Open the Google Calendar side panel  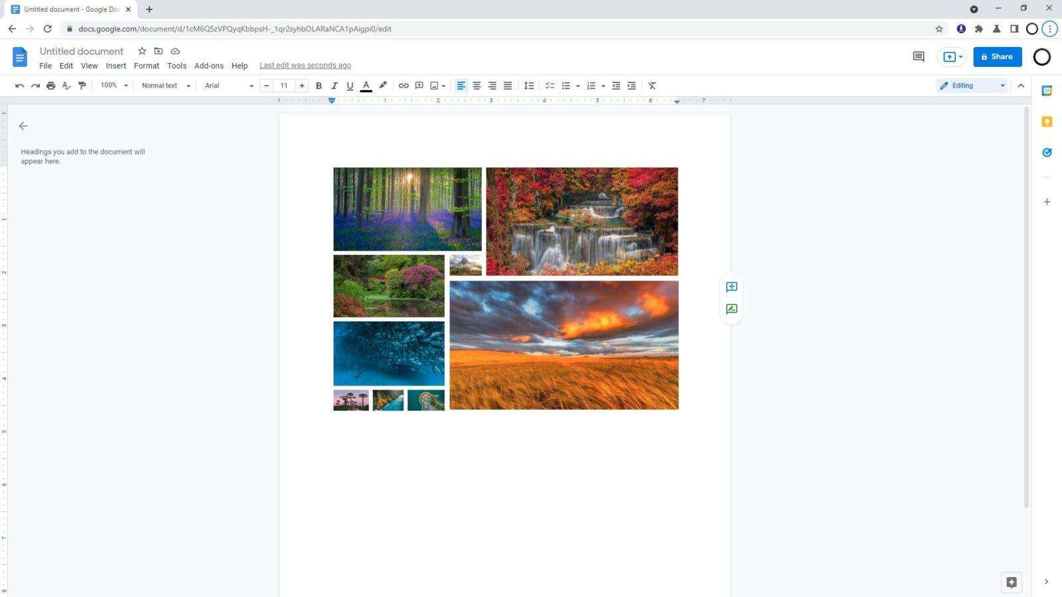pos(1047,90)
